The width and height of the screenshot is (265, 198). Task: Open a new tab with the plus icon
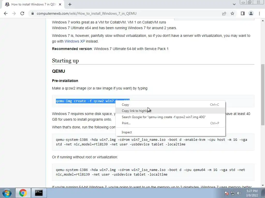(x=70, y=4)
